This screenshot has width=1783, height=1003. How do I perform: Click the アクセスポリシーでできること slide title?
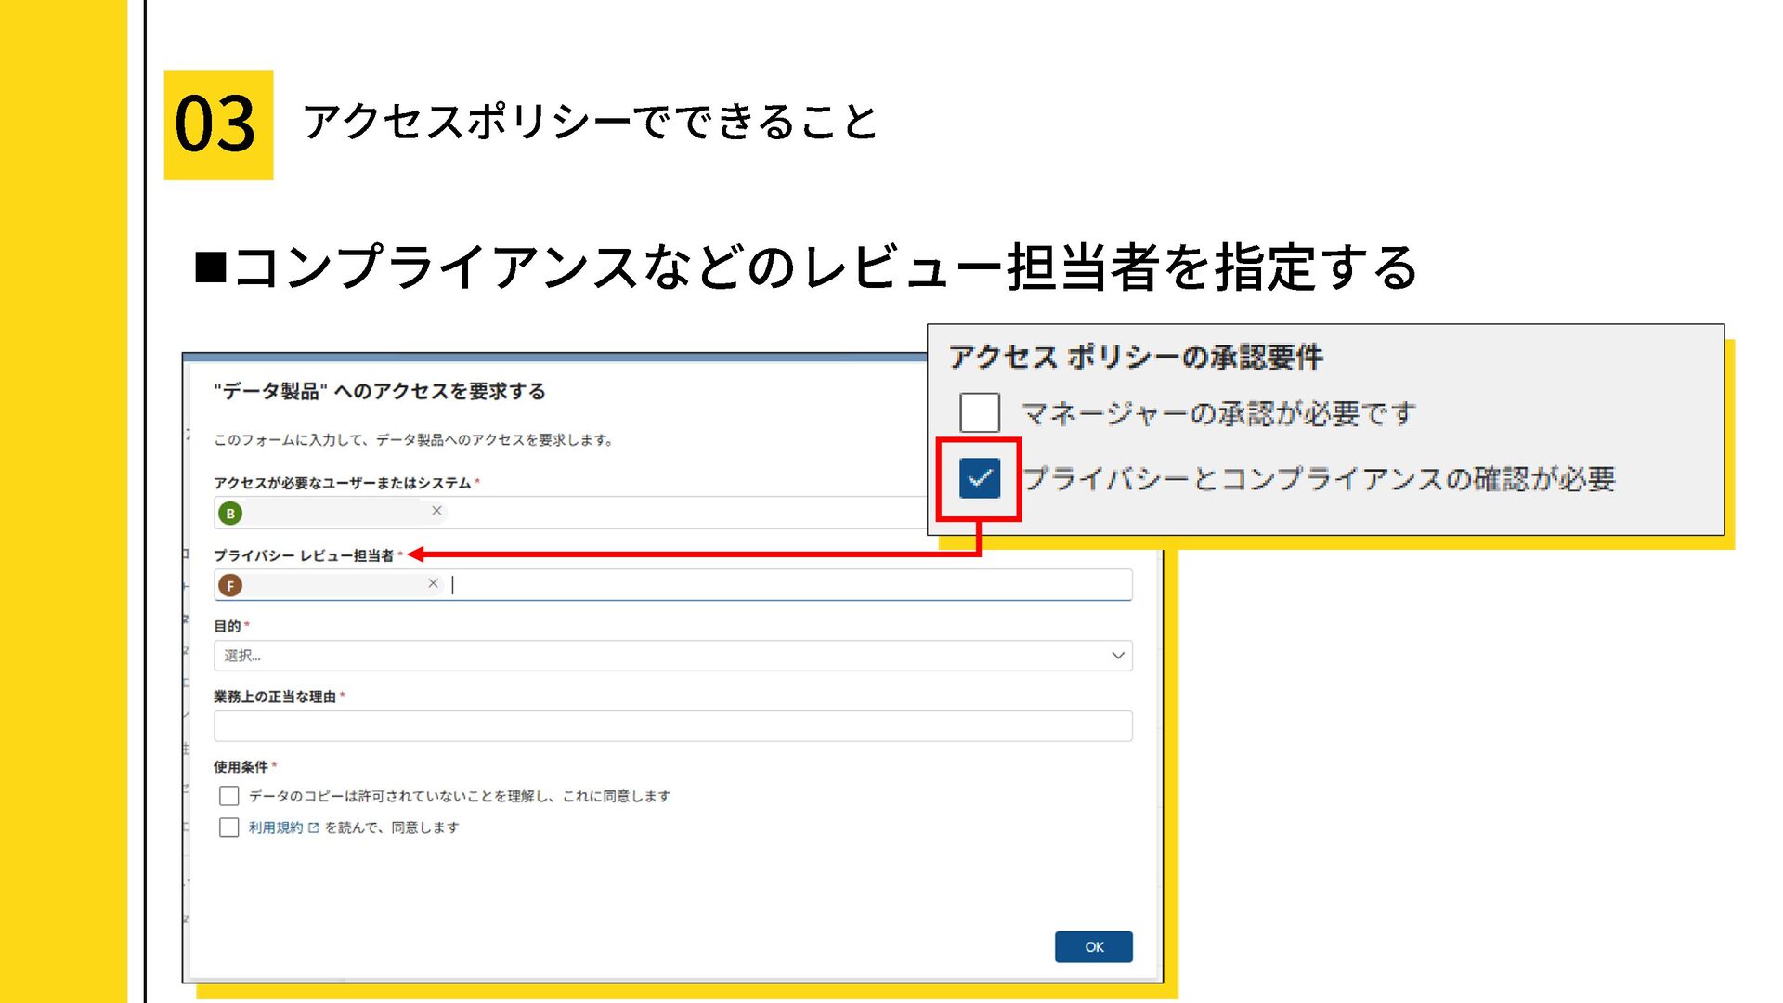pos(591,123)
